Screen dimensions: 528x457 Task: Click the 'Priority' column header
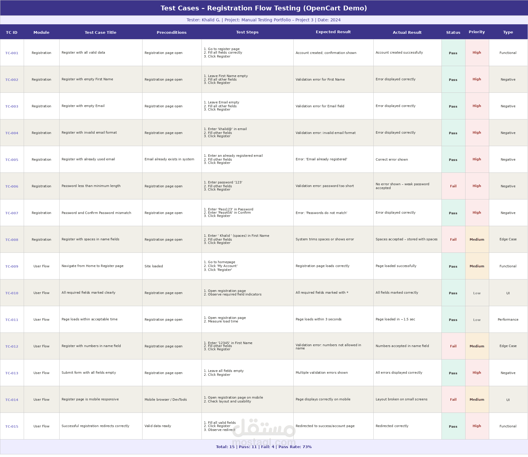click(477, 32)
